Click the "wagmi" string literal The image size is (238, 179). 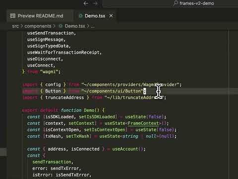[49, 72]
